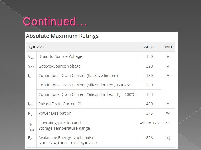Click "Continuous Drain Current (Package limited)" text
The height and width of the screenshot is (150, 201).
[78, 76]
